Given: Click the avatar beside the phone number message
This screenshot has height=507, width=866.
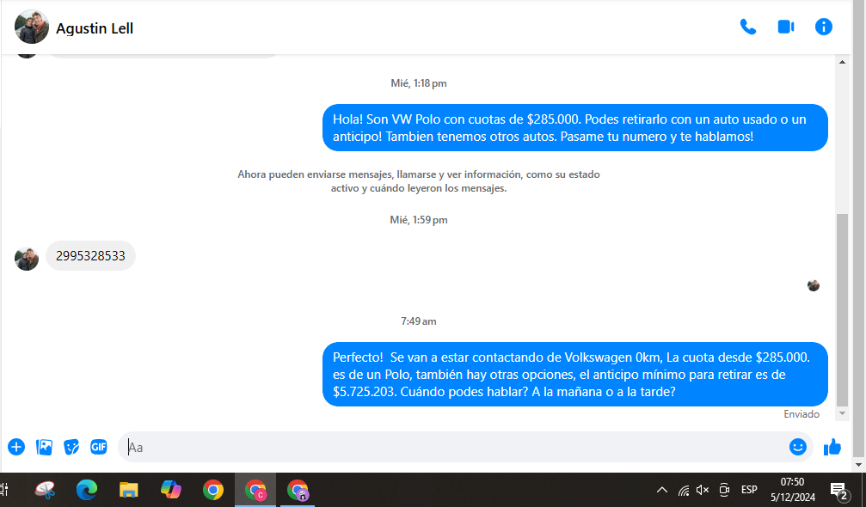Looking at the screenshot, I should pos(27,258).
